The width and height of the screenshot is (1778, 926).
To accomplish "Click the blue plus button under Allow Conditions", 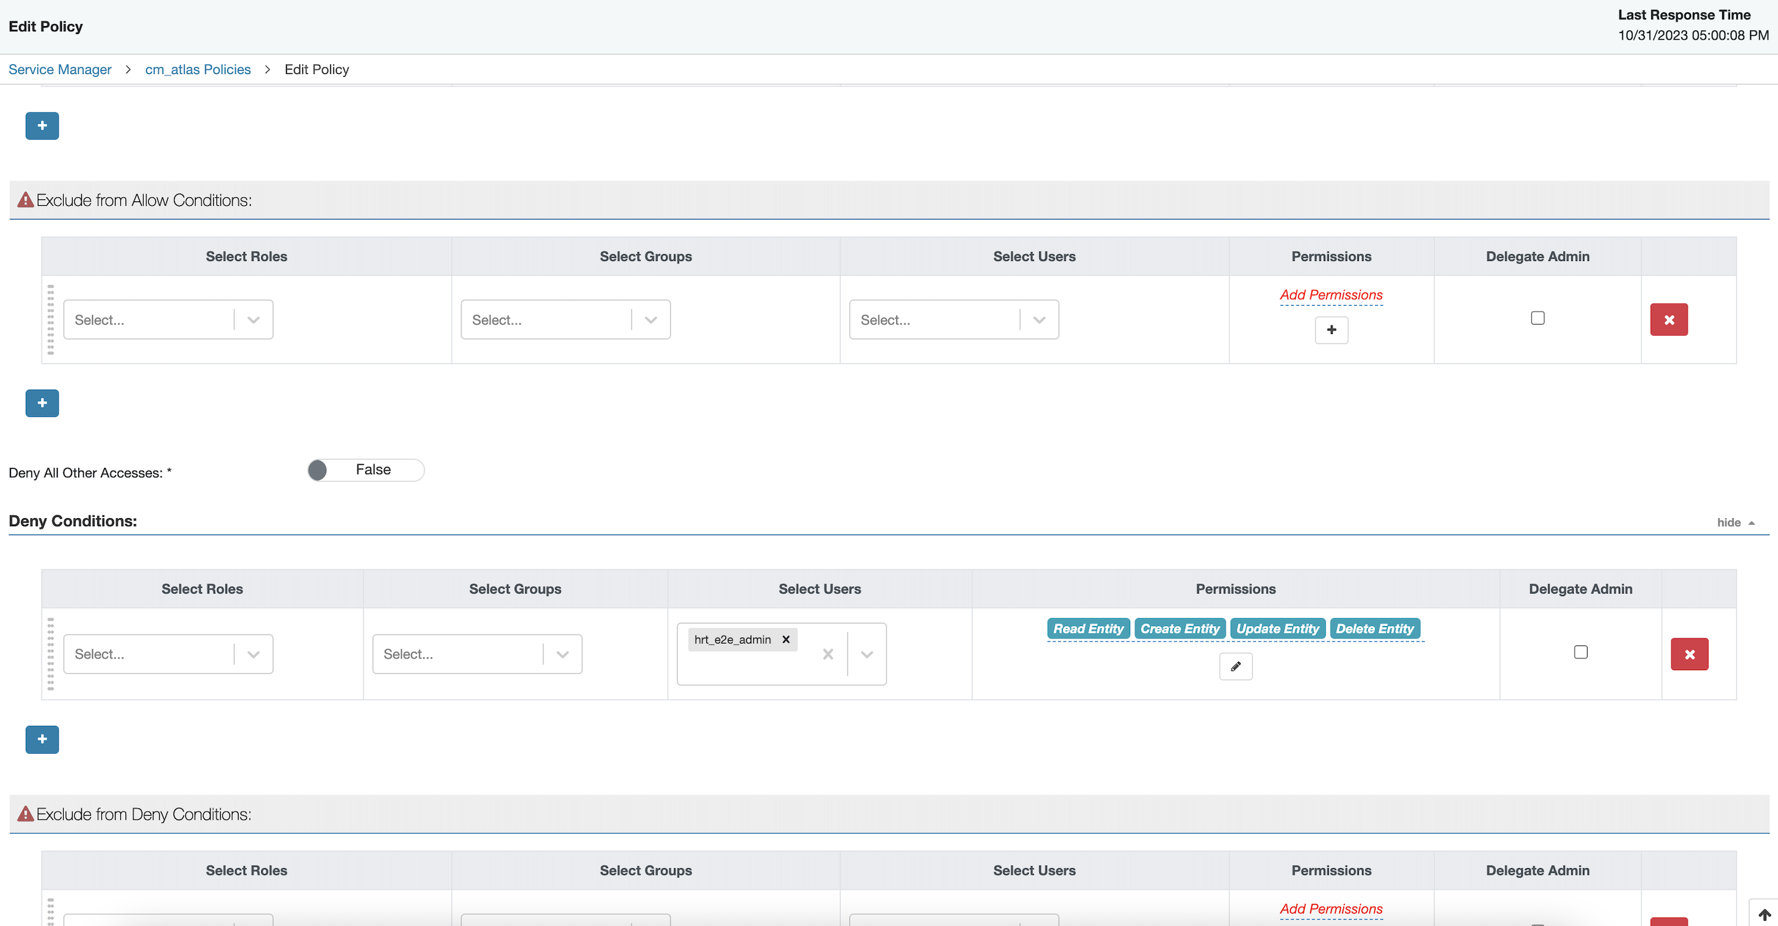I will (x=42, y=125).
